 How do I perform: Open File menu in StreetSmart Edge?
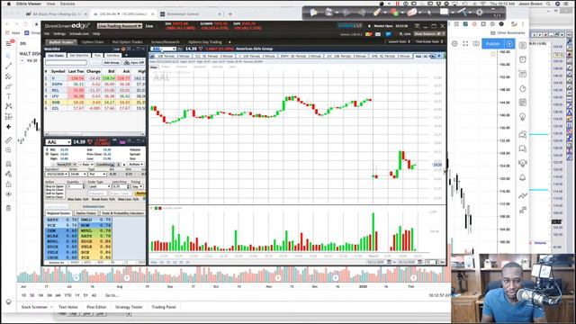click(47, 34)
